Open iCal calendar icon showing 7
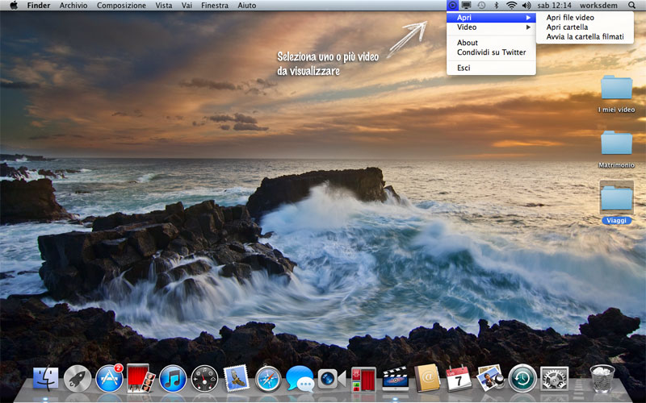This screenshot has height=403, width=646. click(459, 378)
